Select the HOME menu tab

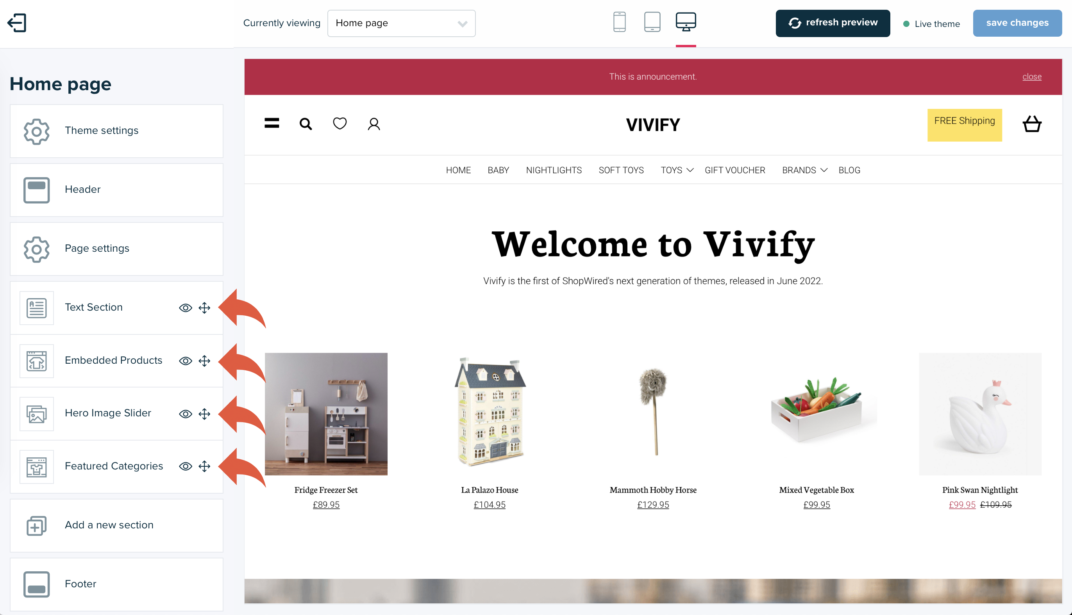coord(458,170)
